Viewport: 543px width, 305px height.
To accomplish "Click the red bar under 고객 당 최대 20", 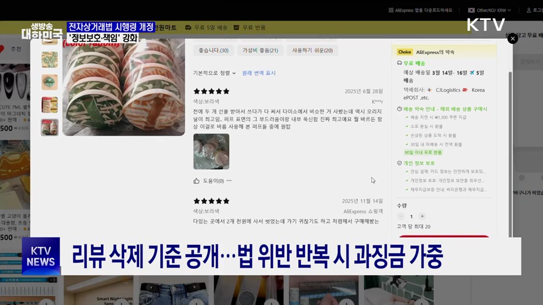I will (444, 236).
